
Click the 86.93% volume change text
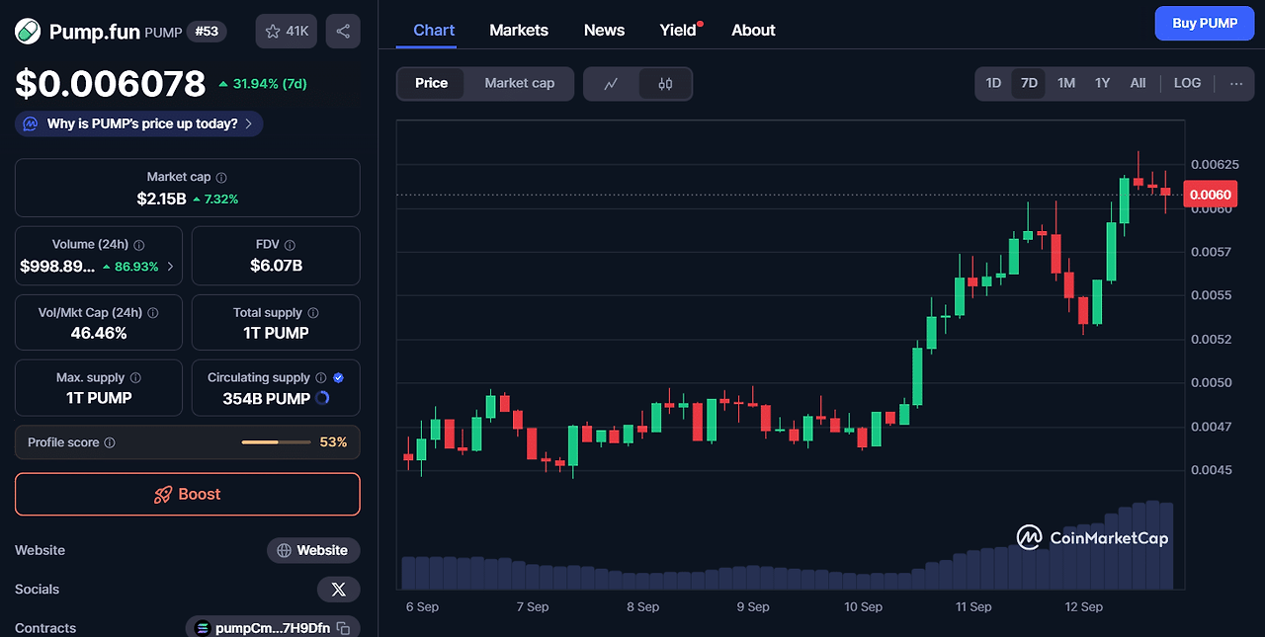tap(137, 267)
